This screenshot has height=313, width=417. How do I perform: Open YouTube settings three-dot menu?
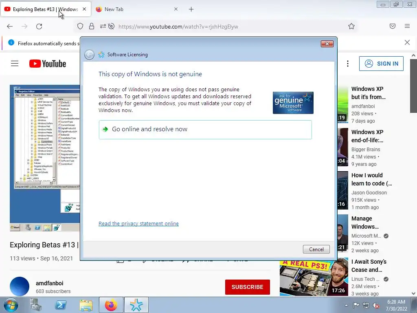point(348,64)
